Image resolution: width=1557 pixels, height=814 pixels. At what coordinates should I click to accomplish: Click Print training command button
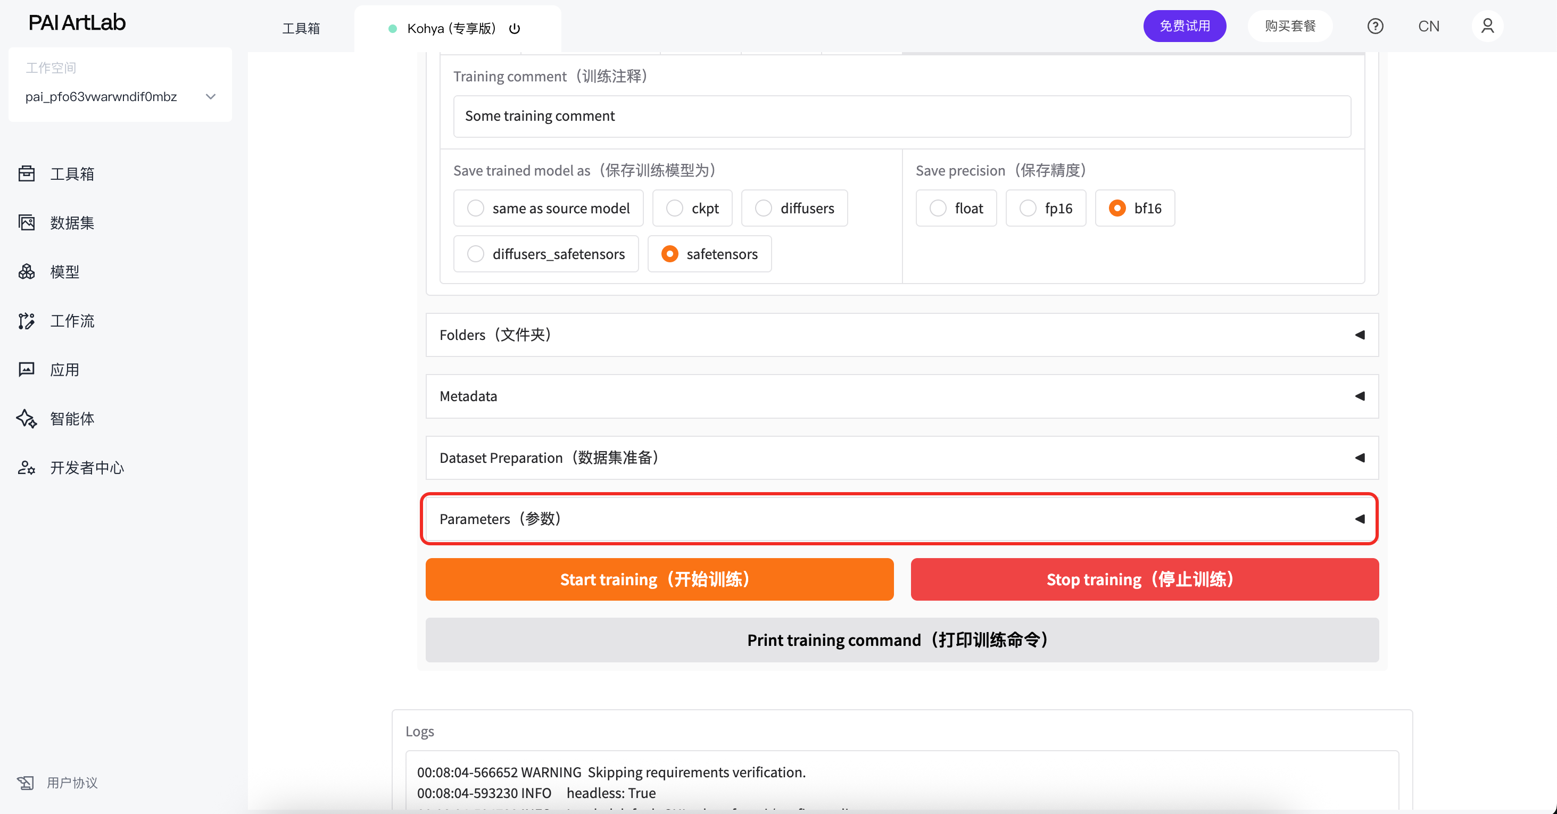coord(901,639)
